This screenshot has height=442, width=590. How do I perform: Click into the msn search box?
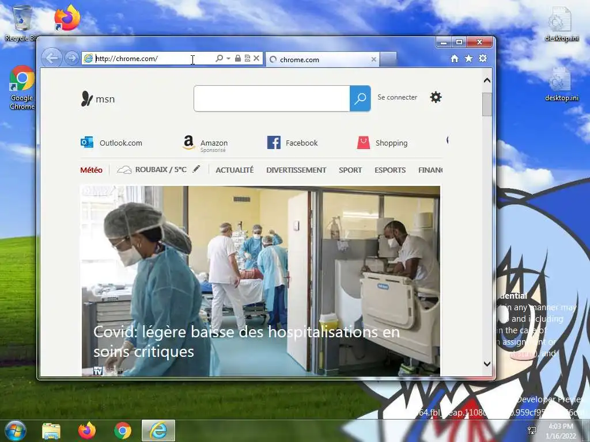click(272, 98)
